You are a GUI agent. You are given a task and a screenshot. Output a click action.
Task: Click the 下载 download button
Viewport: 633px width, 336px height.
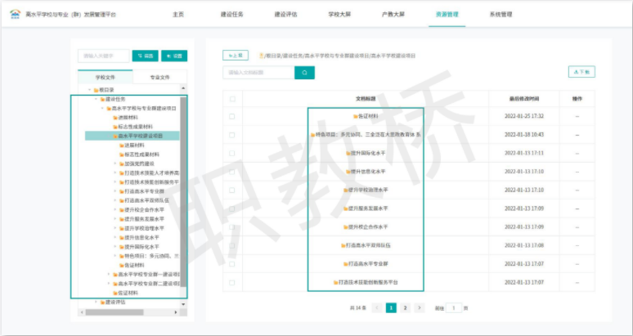(581, 72)
